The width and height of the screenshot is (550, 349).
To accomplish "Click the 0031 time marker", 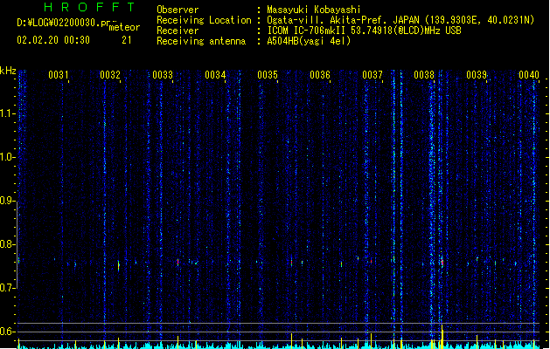I will click(59, 75).
